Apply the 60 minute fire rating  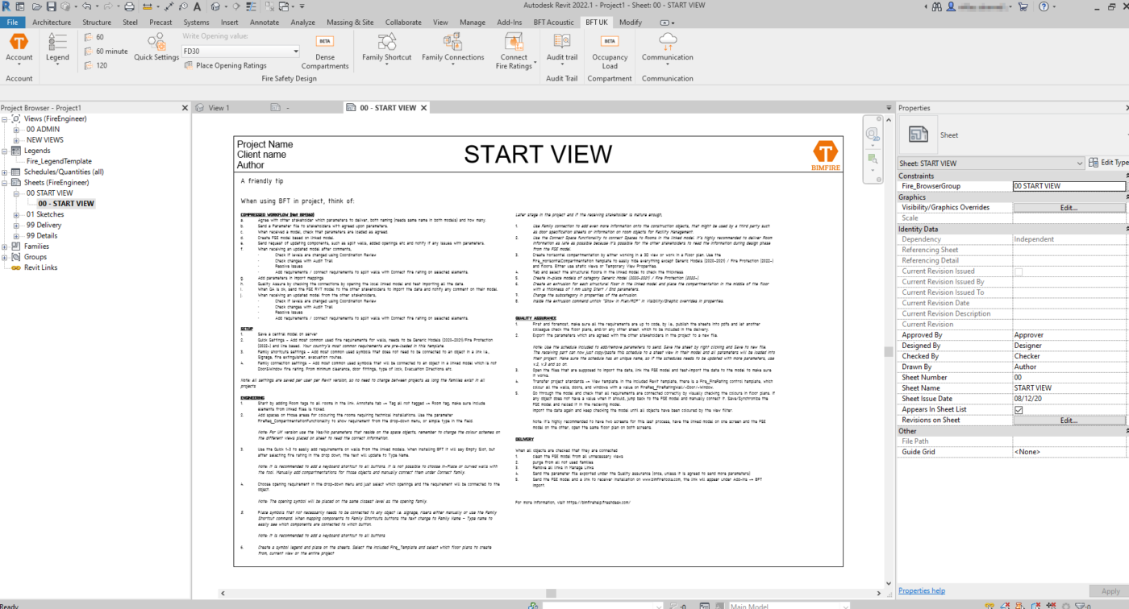click(x=106, y=52)
